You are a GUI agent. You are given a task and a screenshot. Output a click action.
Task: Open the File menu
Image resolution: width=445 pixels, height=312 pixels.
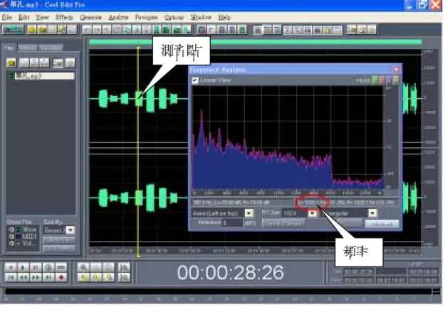click(7, 17)
